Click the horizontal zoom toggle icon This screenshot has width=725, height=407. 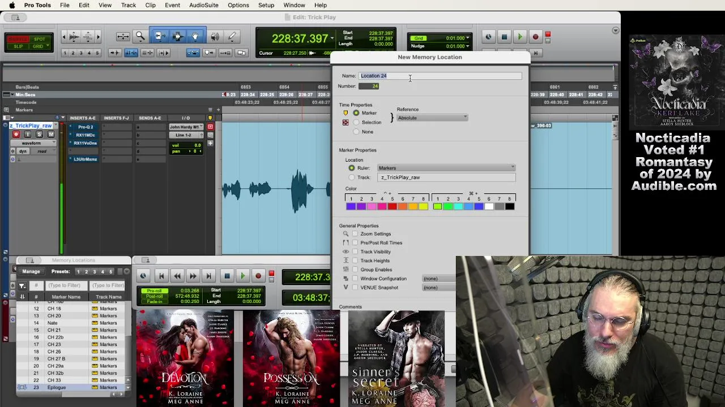point(123,37)
